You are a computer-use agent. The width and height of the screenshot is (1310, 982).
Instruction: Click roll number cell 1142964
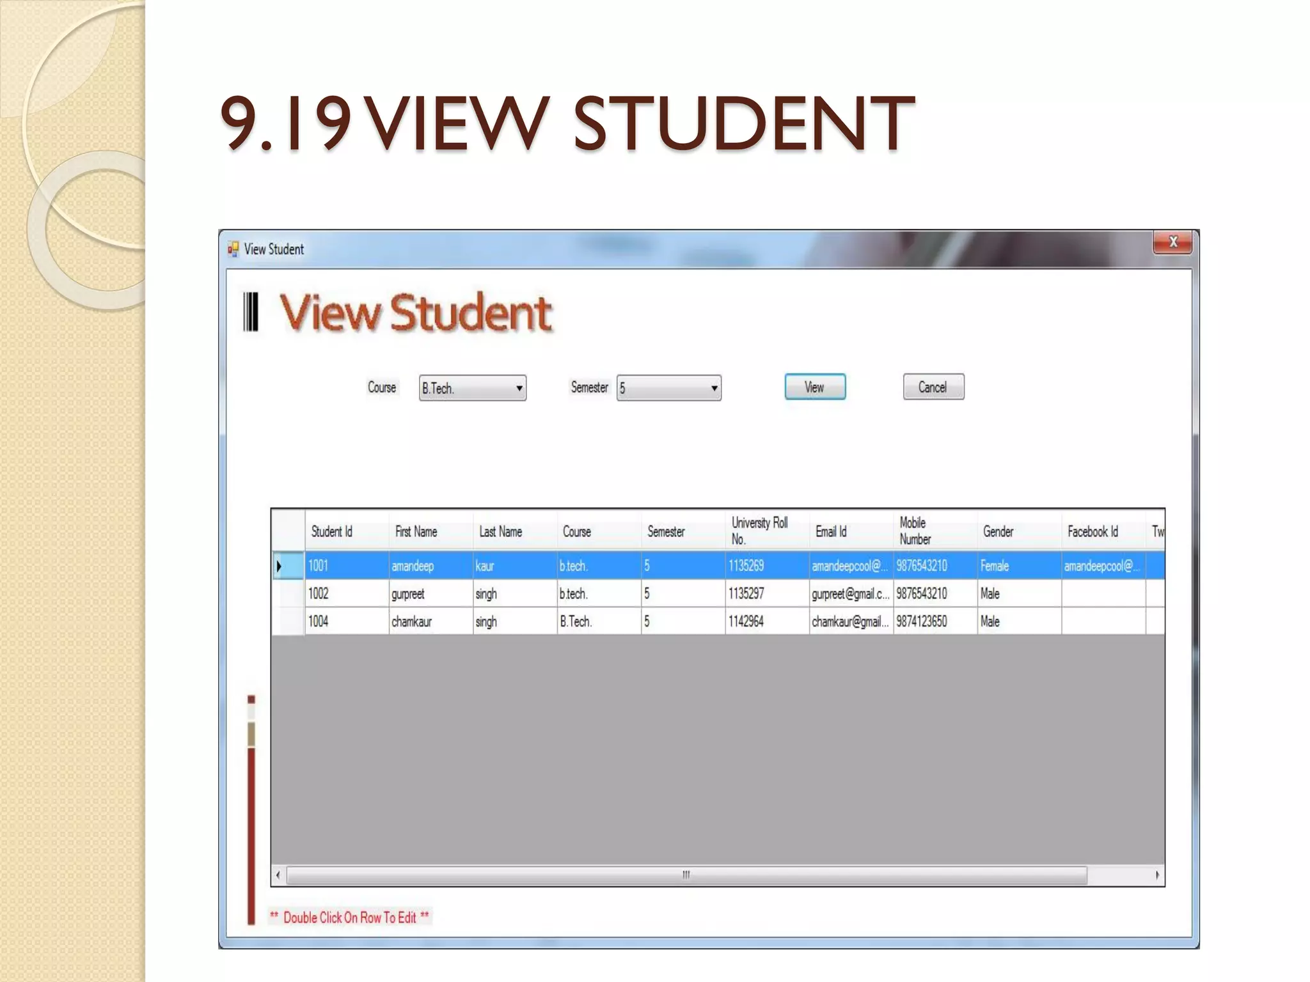(x=768, y=621)
